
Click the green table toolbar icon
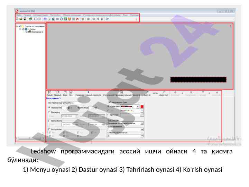(65, 19)
